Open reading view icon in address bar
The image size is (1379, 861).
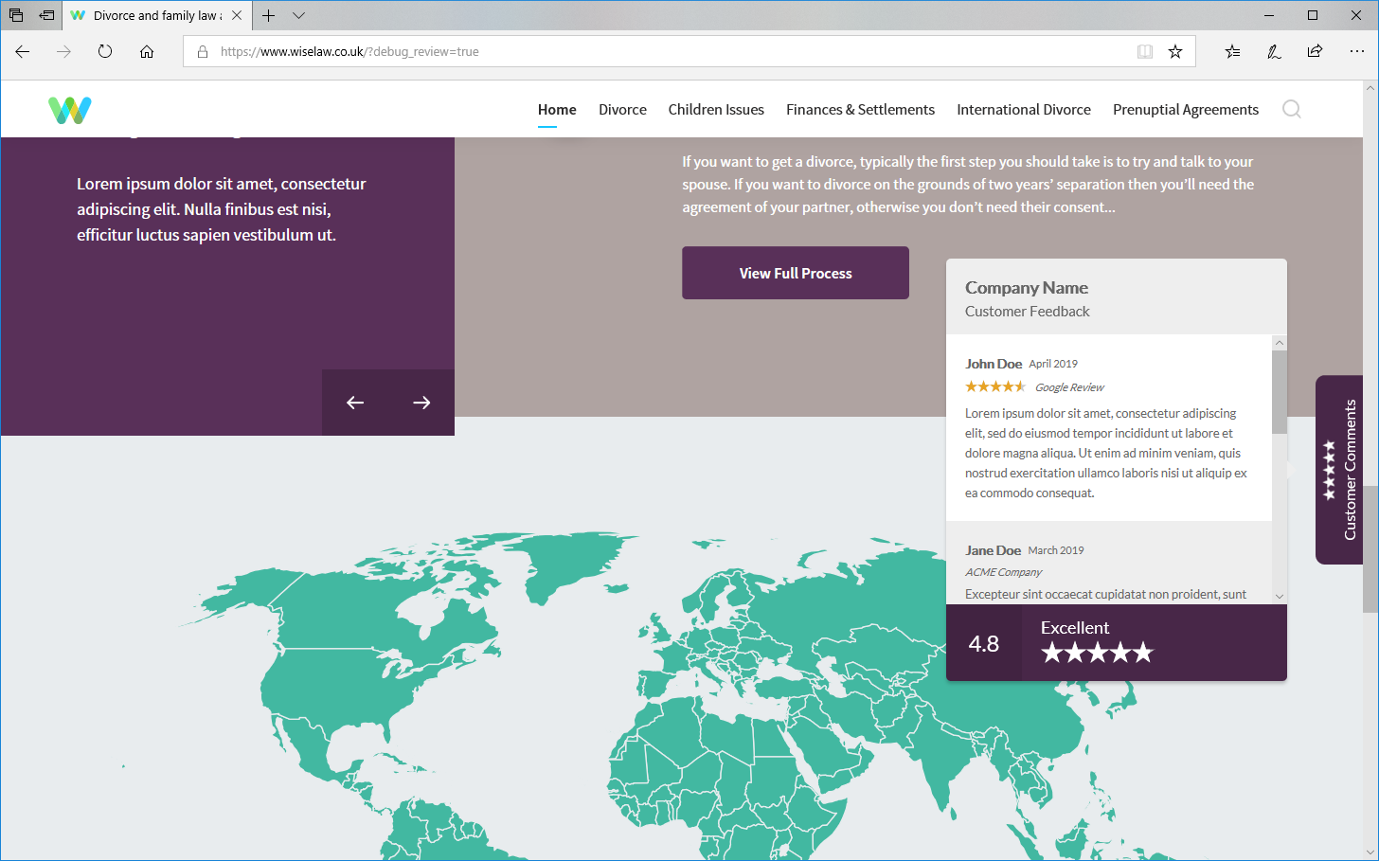click(x=1145, y=51)
